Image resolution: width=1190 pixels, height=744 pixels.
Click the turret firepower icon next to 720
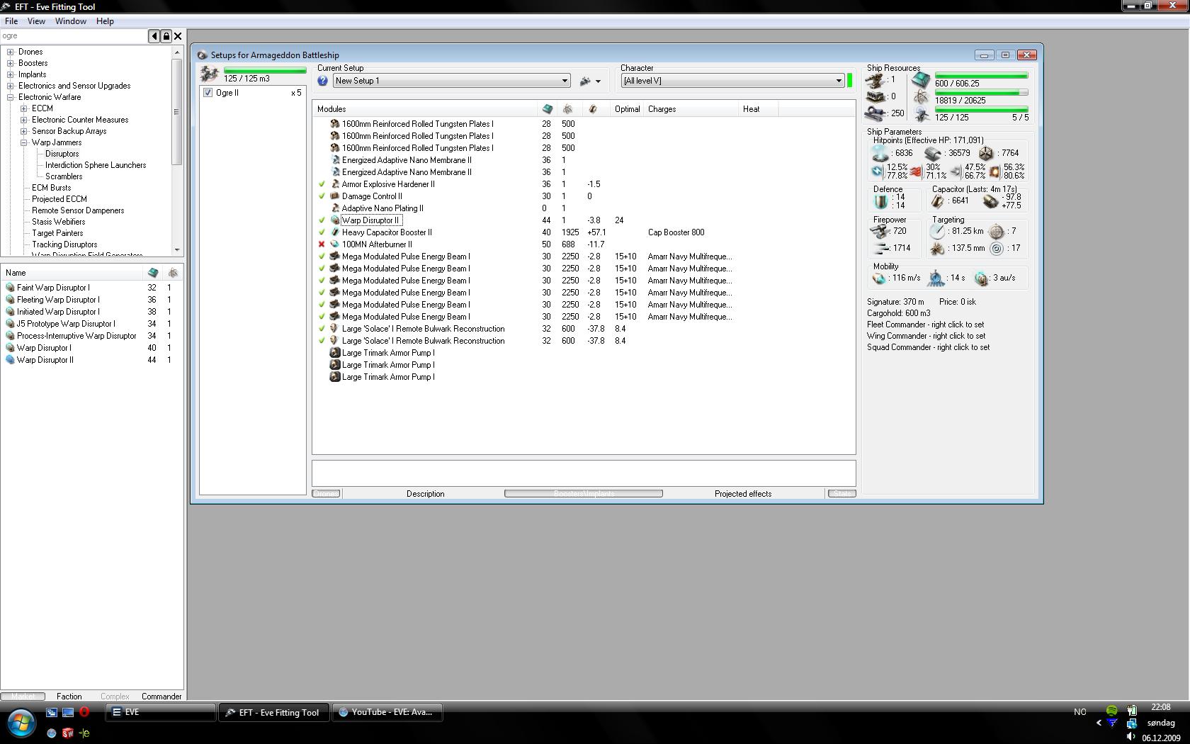(x=880, y=231)
